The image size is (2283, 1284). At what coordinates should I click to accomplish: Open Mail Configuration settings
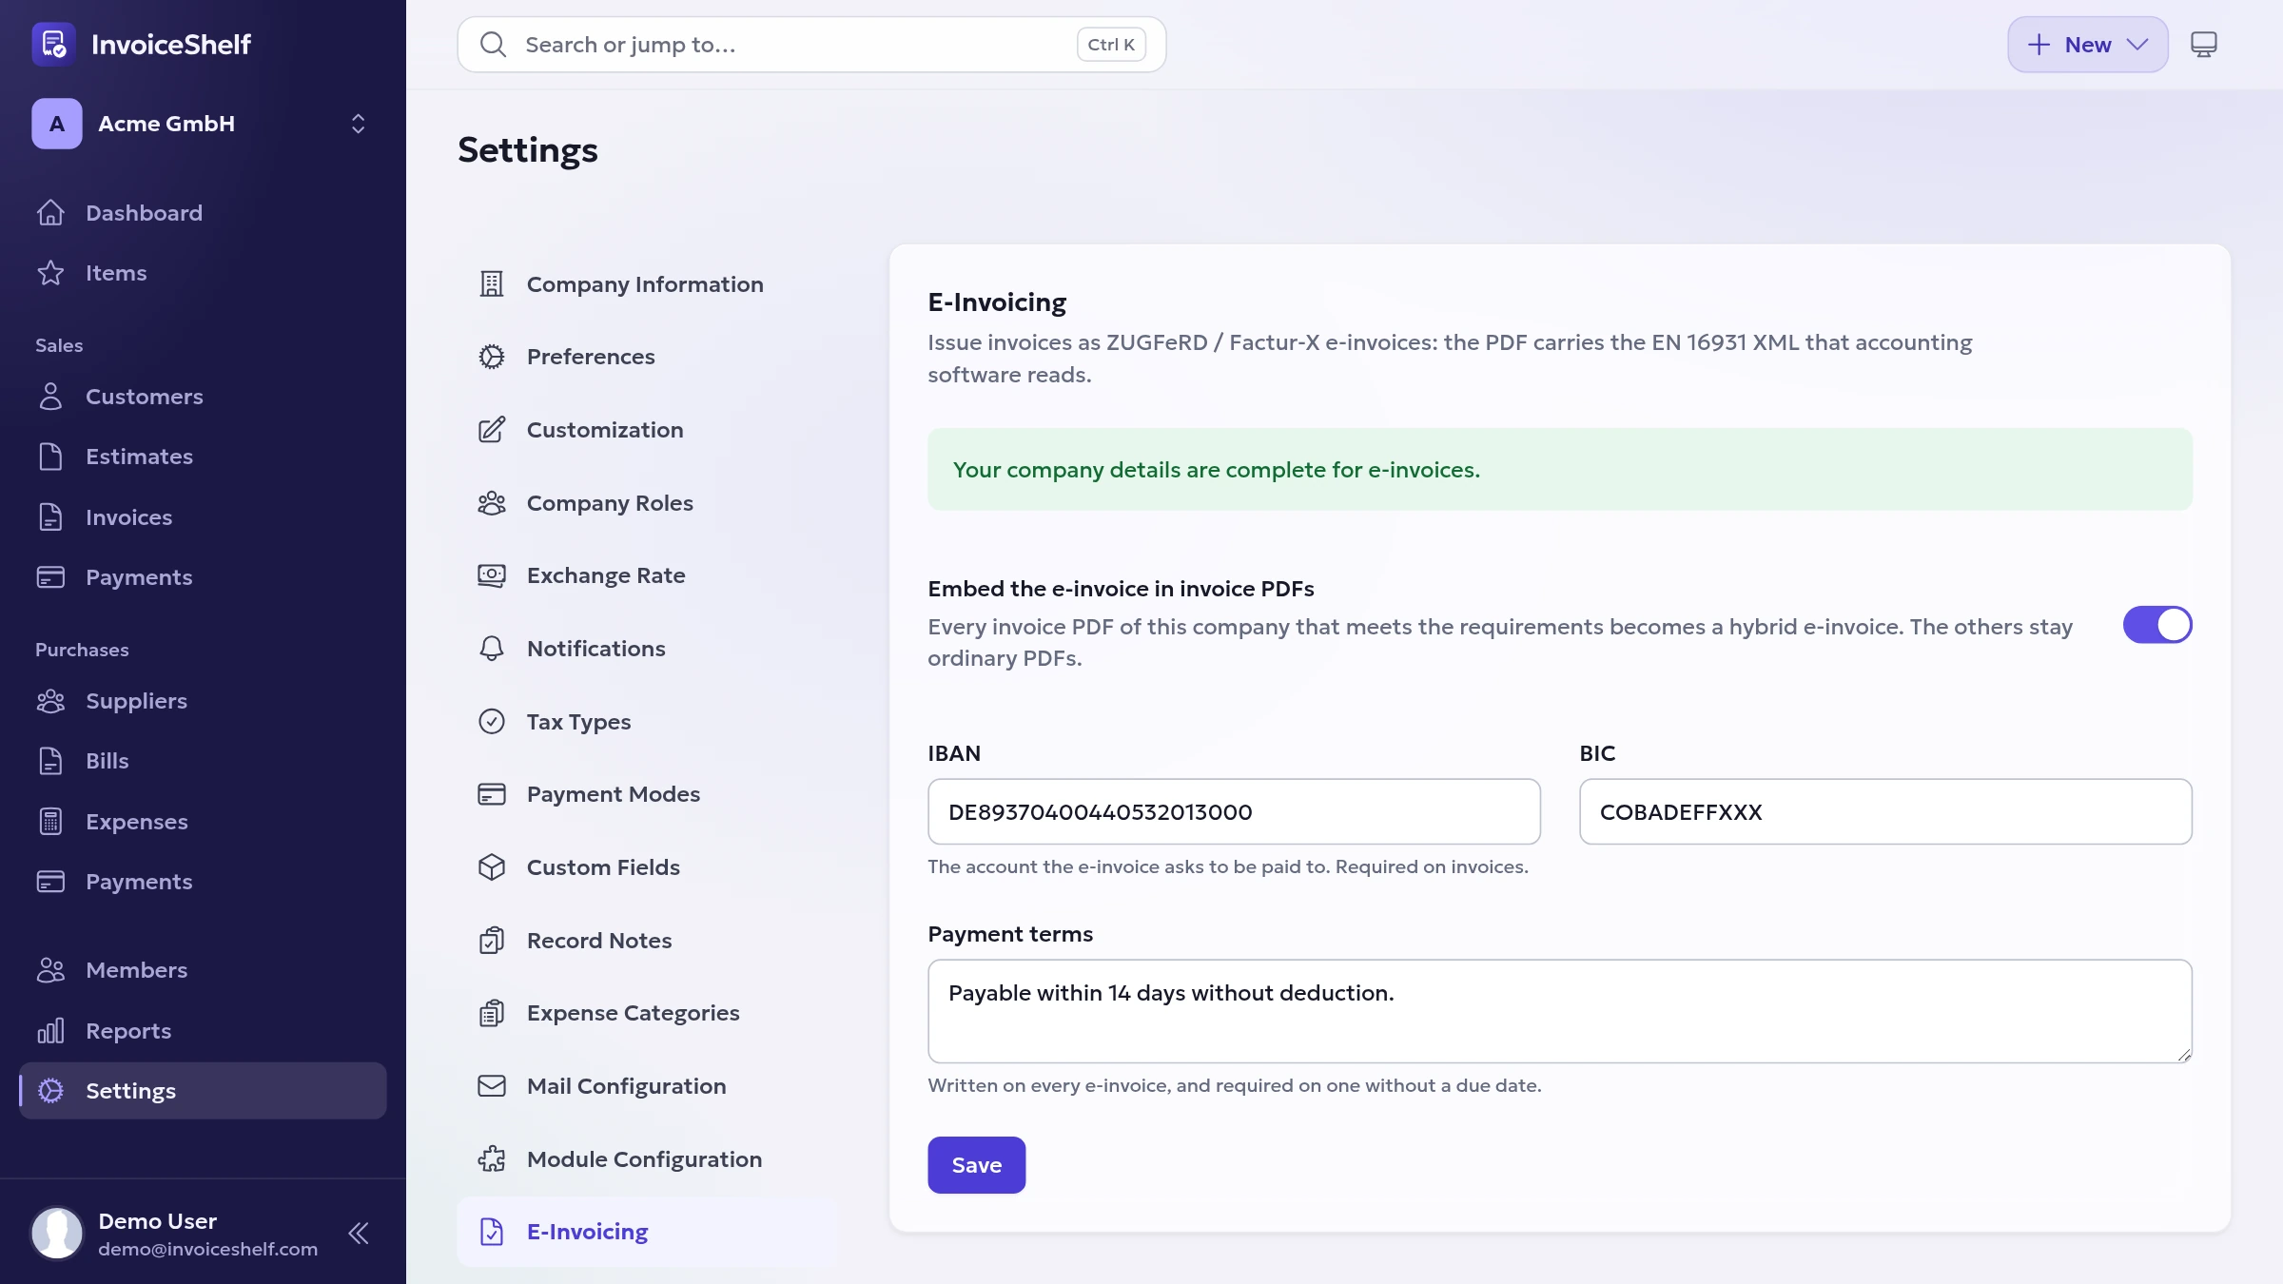(x=647, y=1086)
